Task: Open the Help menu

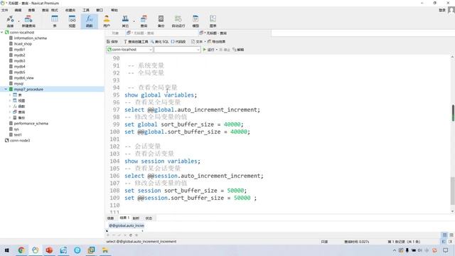Action: pos(114,10)
